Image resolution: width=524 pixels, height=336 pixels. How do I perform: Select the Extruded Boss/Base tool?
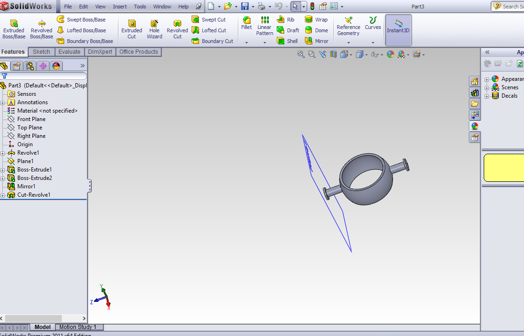point(14,29)
